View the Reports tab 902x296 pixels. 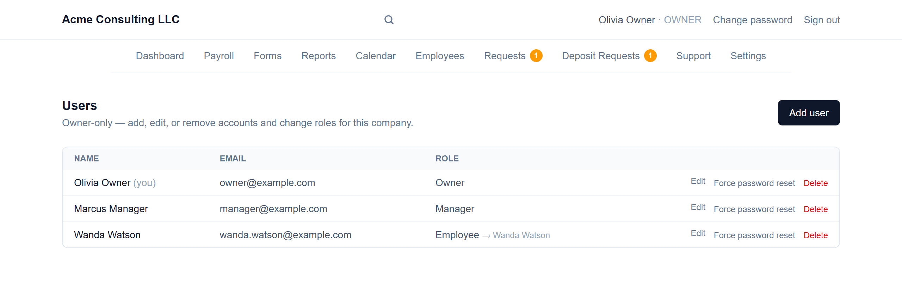pyautogui.click(x=319, y=56)
